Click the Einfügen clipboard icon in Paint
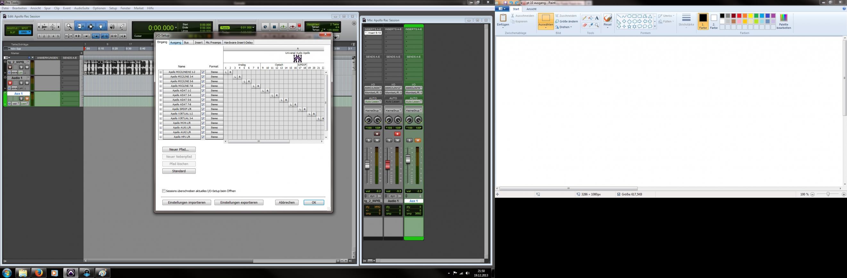This screenshot has height=278, width=847. [503, 18]
